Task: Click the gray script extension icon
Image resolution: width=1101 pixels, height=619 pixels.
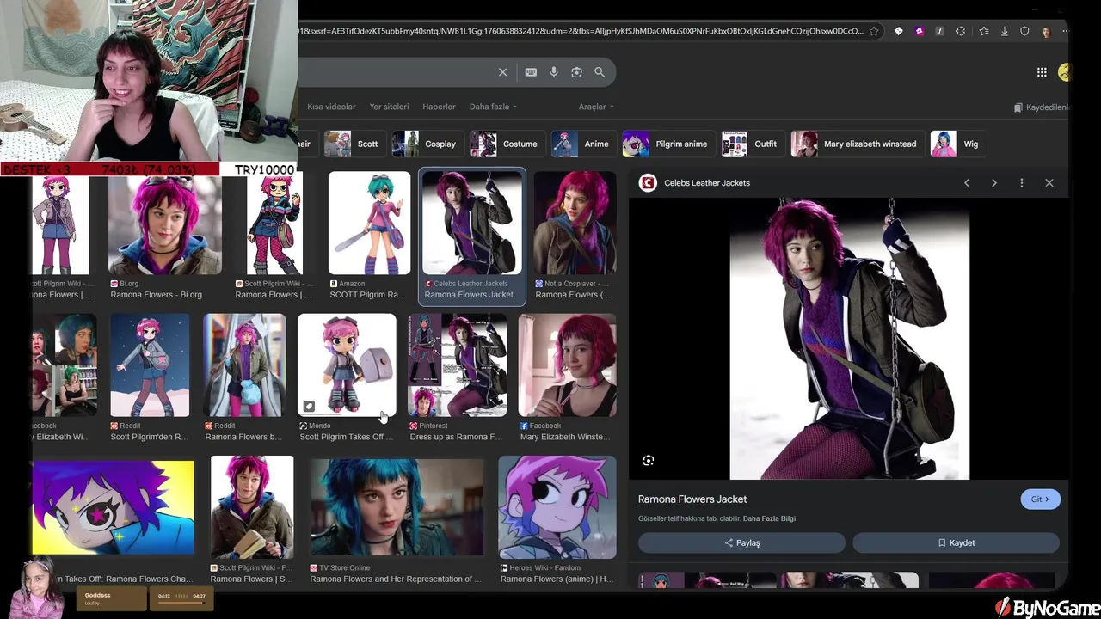Action: (939, 31)
